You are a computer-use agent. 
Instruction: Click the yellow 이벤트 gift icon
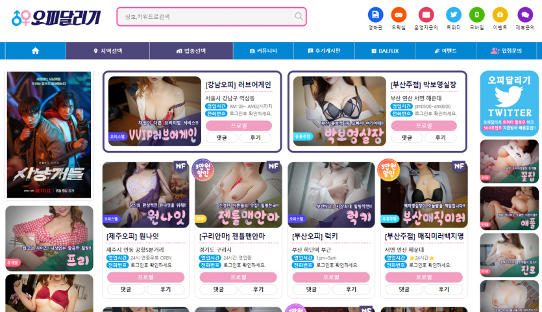click(x=500, y=15)
